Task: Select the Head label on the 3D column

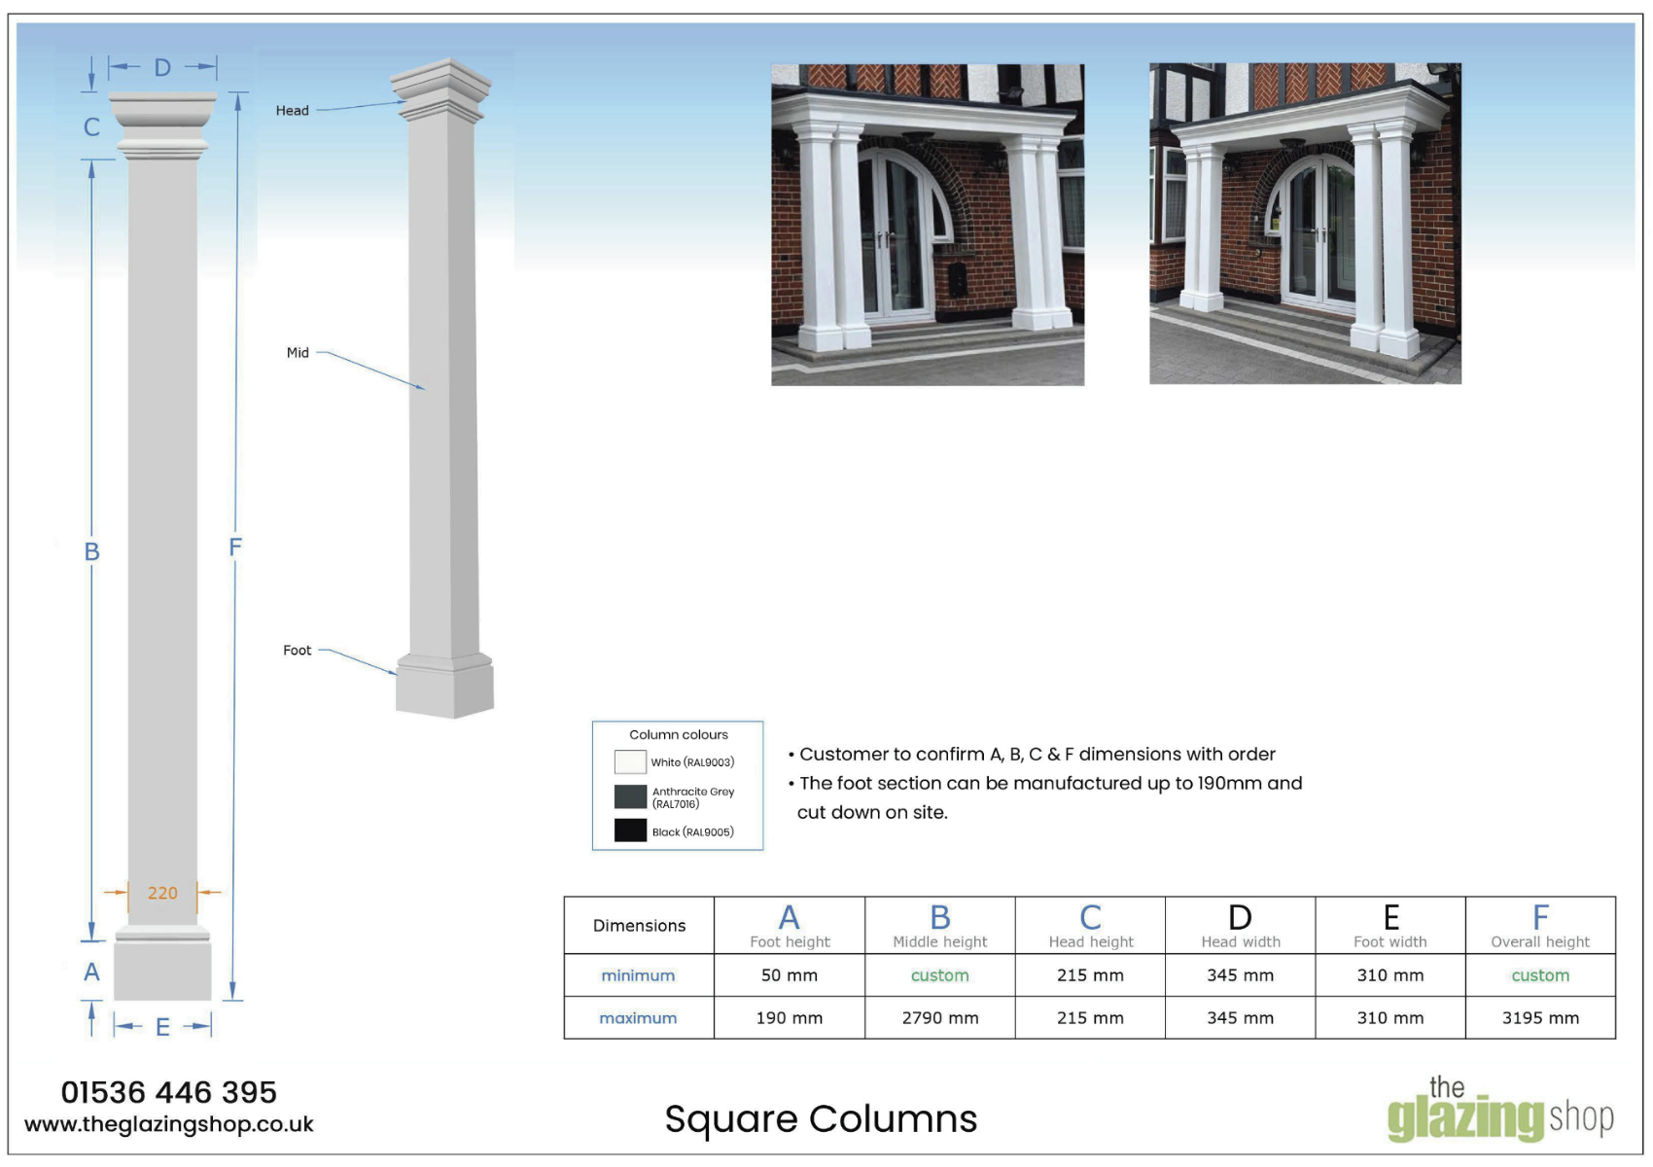Action: 292,111
